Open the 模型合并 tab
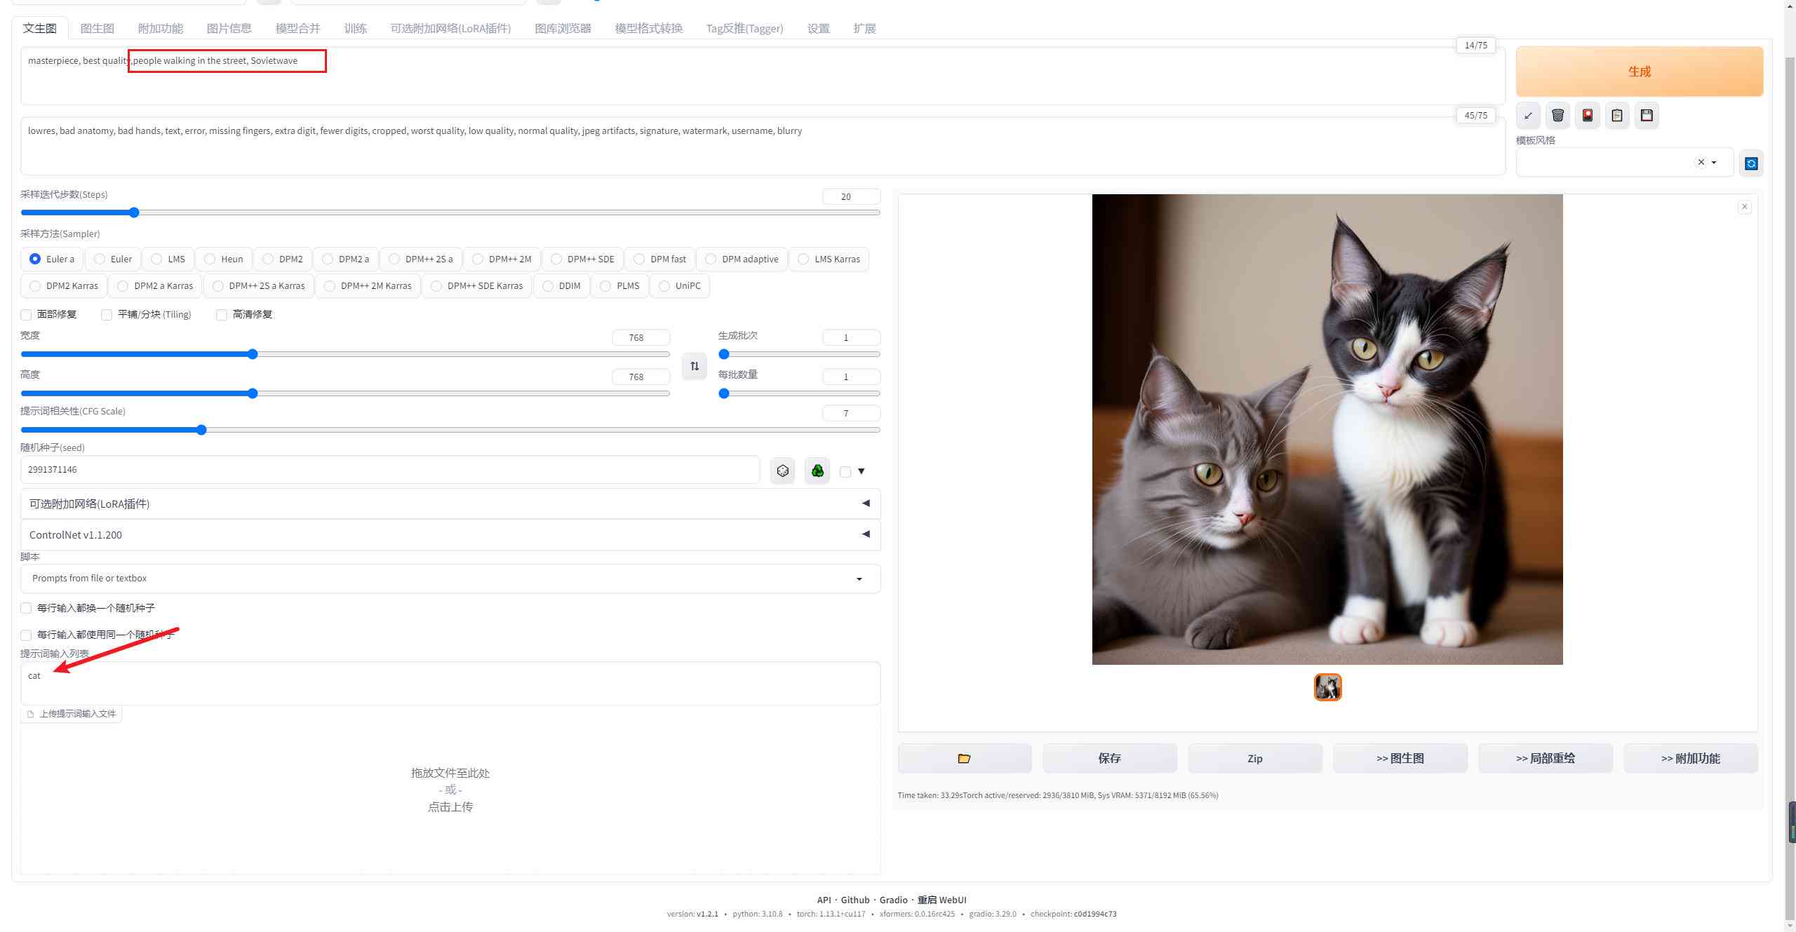Image resolution: width=1796 pixels, height=932 pixels. coord(297,28)
